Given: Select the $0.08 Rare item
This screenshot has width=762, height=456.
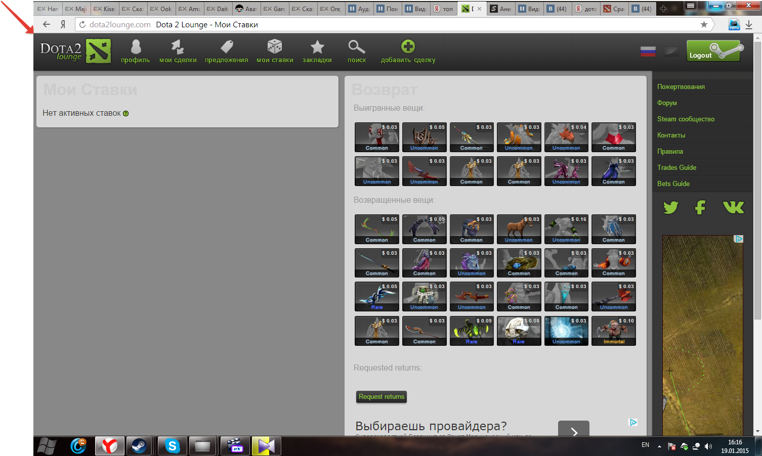Looking at the screenshot, I should click(519, 331).
